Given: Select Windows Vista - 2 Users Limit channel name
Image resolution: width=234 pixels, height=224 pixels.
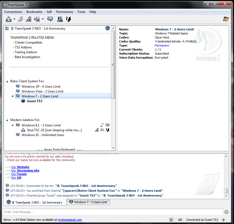Looking at the screenshot, I should pyautogui.click(x=42, y=91).
